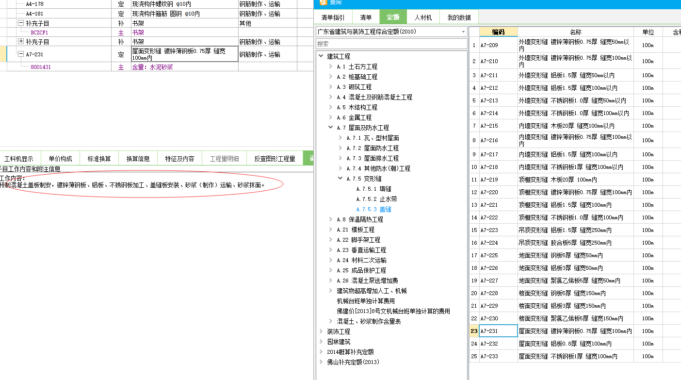Screen dimensions: 681x380
Task: Select 佛山补充定额(2013) tree item
Action: tap(353, 362)
